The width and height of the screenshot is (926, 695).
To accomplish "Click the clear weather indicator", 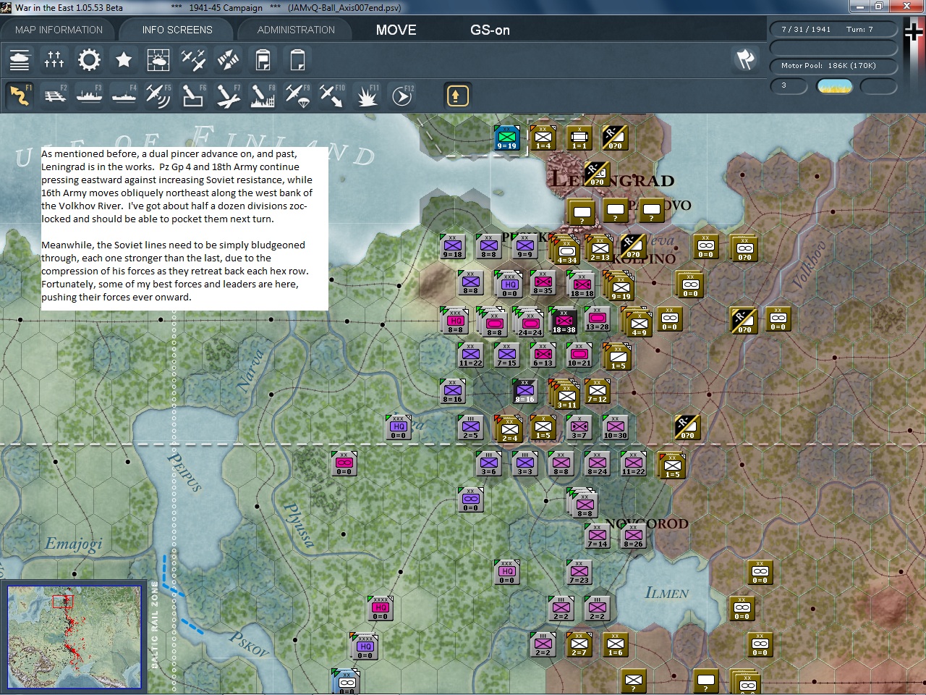I will click(834, 86).
